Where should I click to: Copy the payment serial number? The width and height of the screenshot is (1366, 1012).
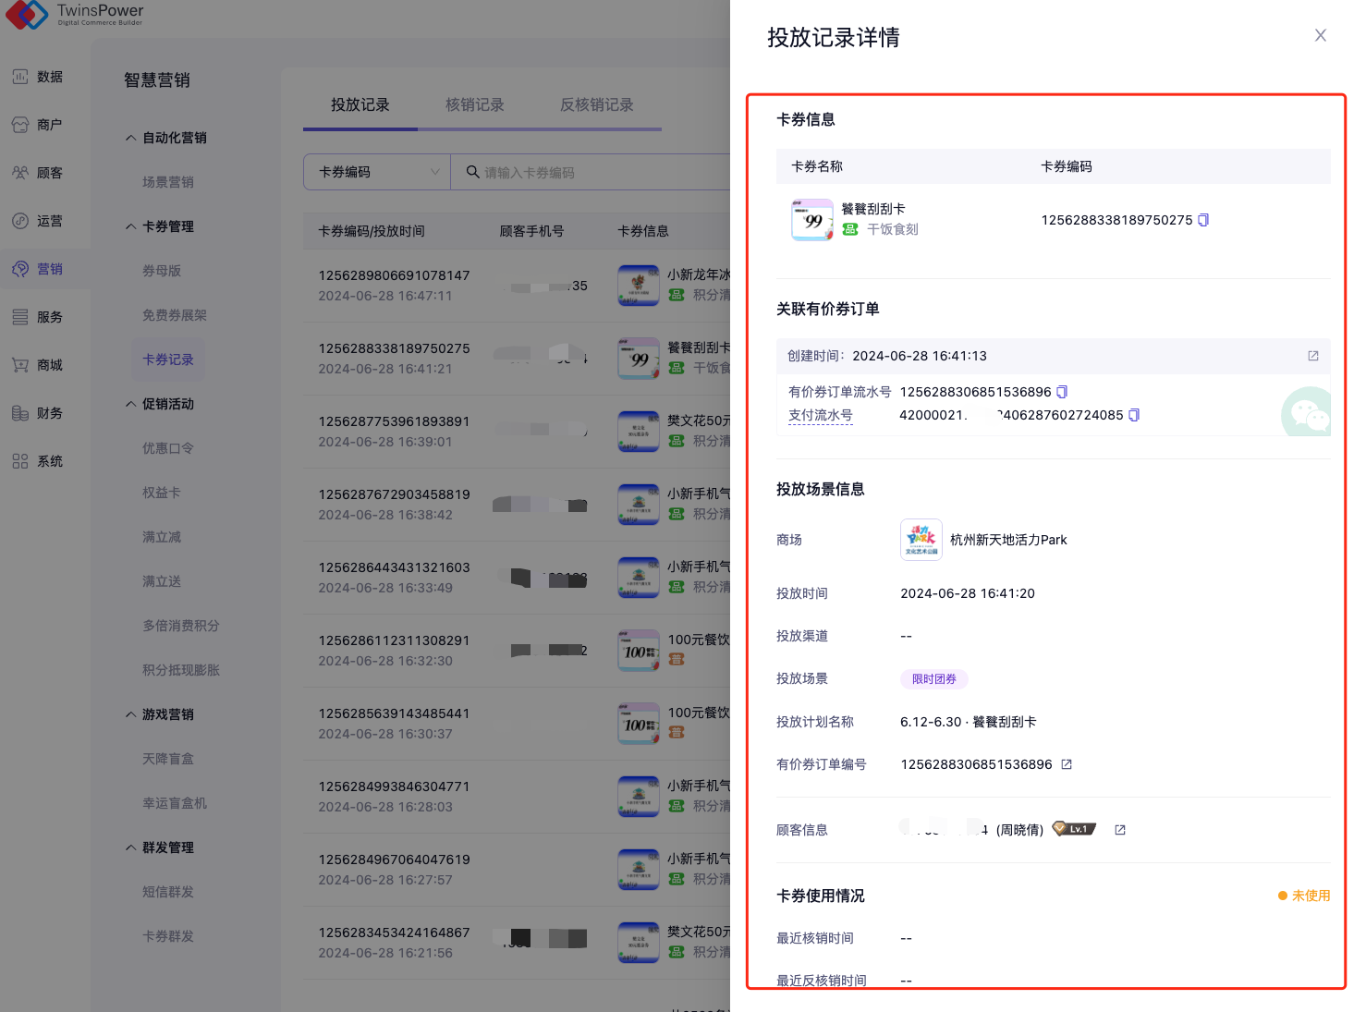tap(1134, 415)
